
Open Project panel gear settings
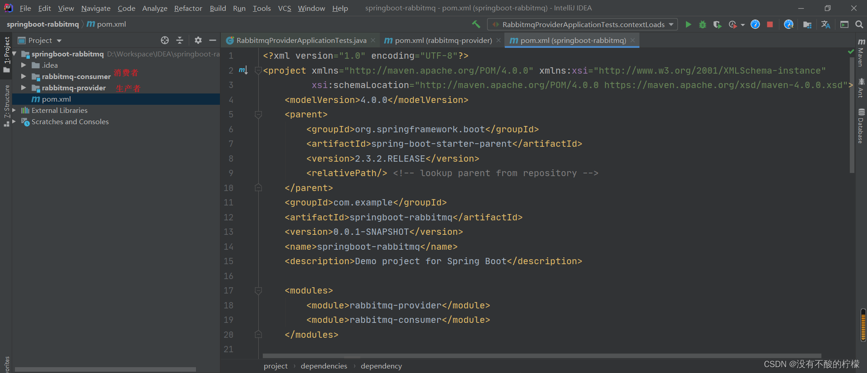click(198, 40)
